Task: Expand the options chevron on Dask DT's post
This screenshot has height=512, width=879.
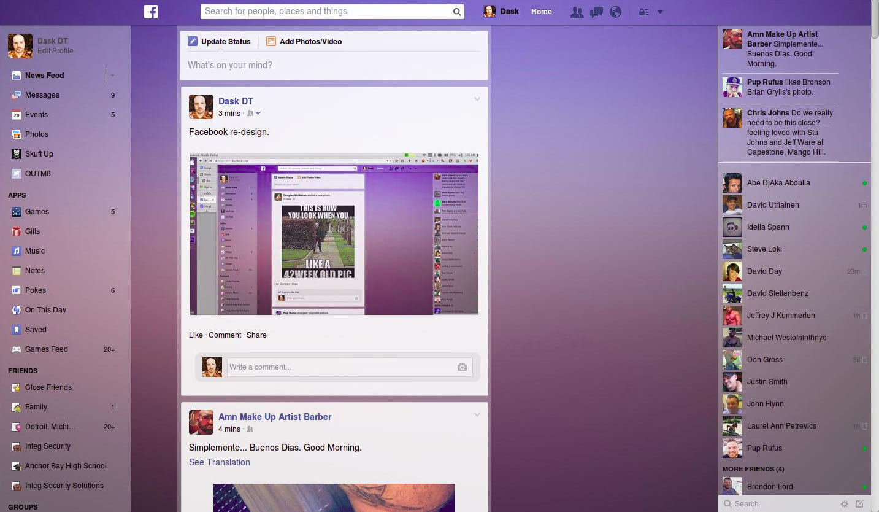Action: click(477, 99)
